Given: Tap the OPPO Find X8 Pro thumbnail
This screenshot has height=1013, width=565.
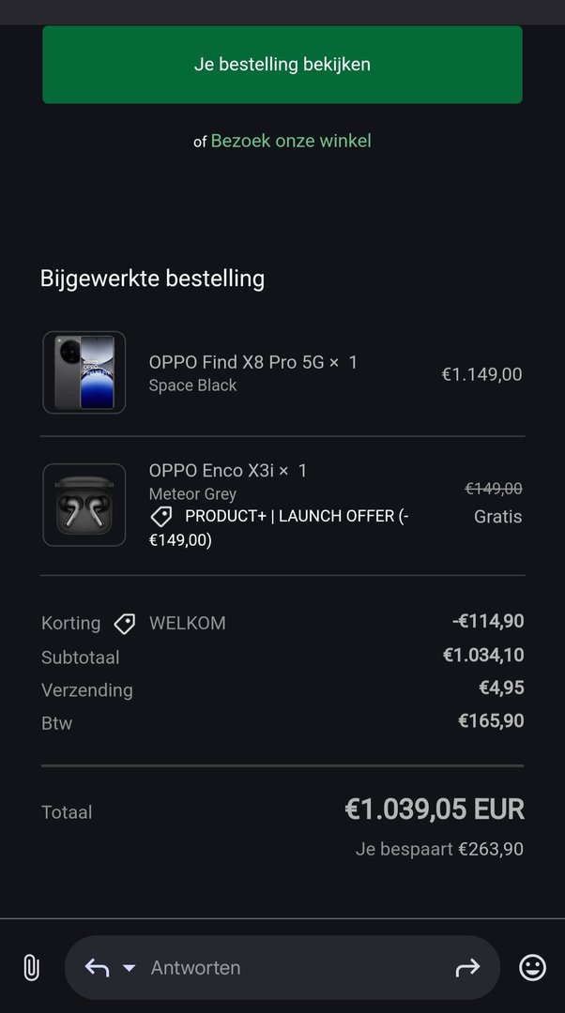Looking at the screenshot, I should tap(84, 372).
